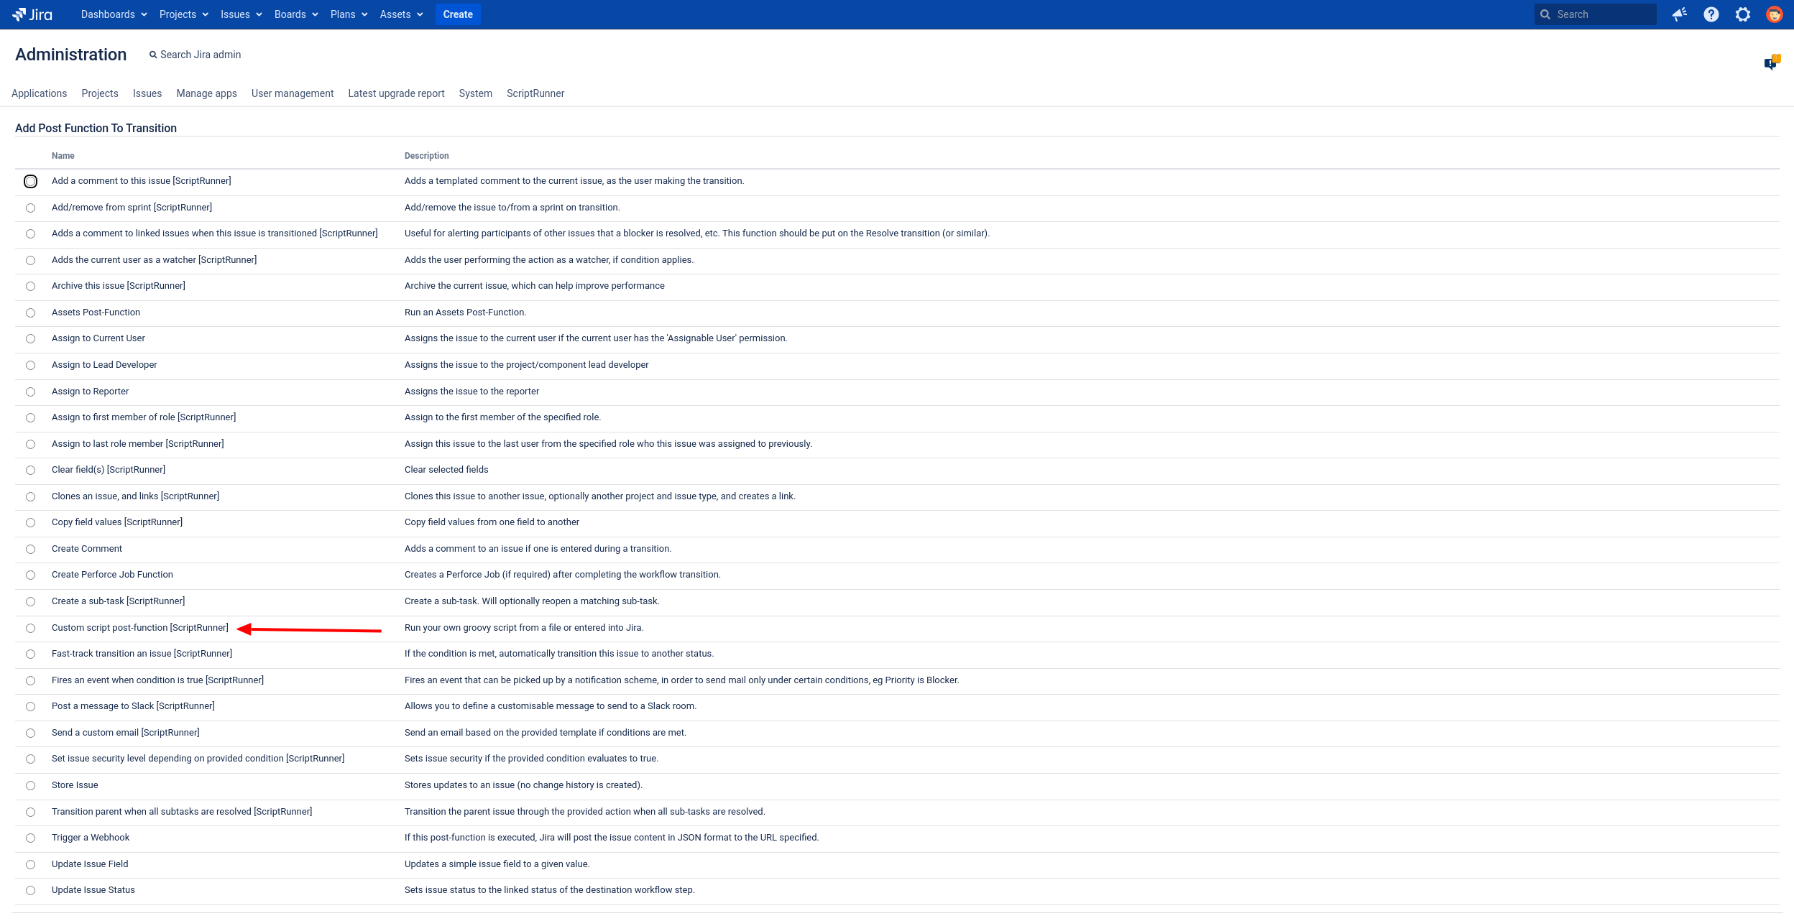This screenshot has width=1794, height=921.
Task: Expand the Assets dropdown menu
Action: [x=401, y=14]
